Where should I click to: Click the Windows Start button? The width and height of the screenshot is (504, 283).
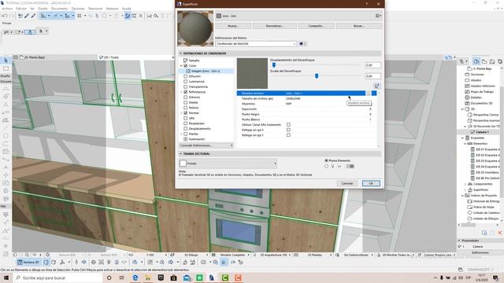tap(6, 277)
